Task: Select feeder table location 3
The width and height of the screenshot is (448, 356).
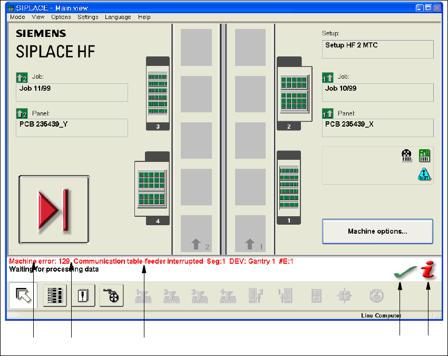Action: [158, 93]
